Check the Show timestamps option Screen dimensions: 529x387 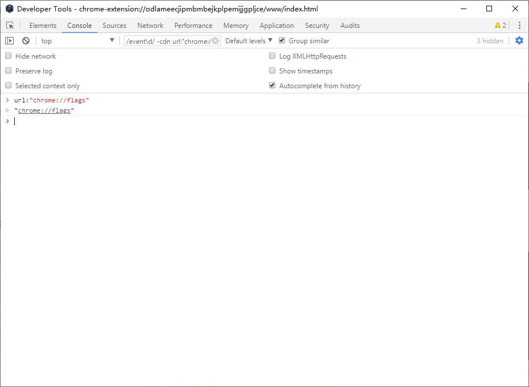(x=272, y=71)
